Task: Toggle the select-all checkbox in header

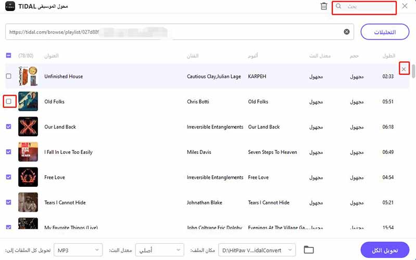Action: click(8, 56)
